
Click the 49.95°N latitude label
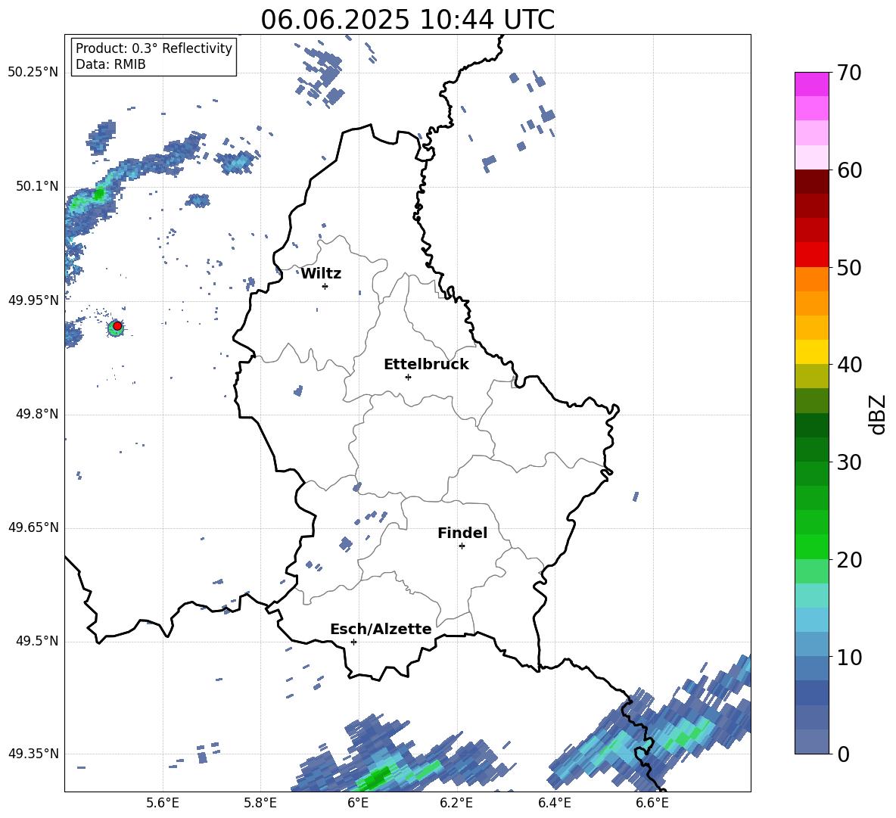[x=33, y=300]
